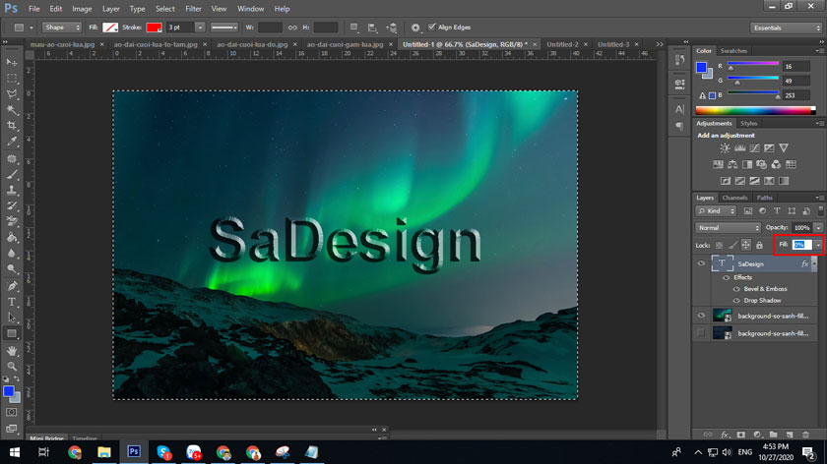Select the Paint Bucket tool

tap(12, 238)
